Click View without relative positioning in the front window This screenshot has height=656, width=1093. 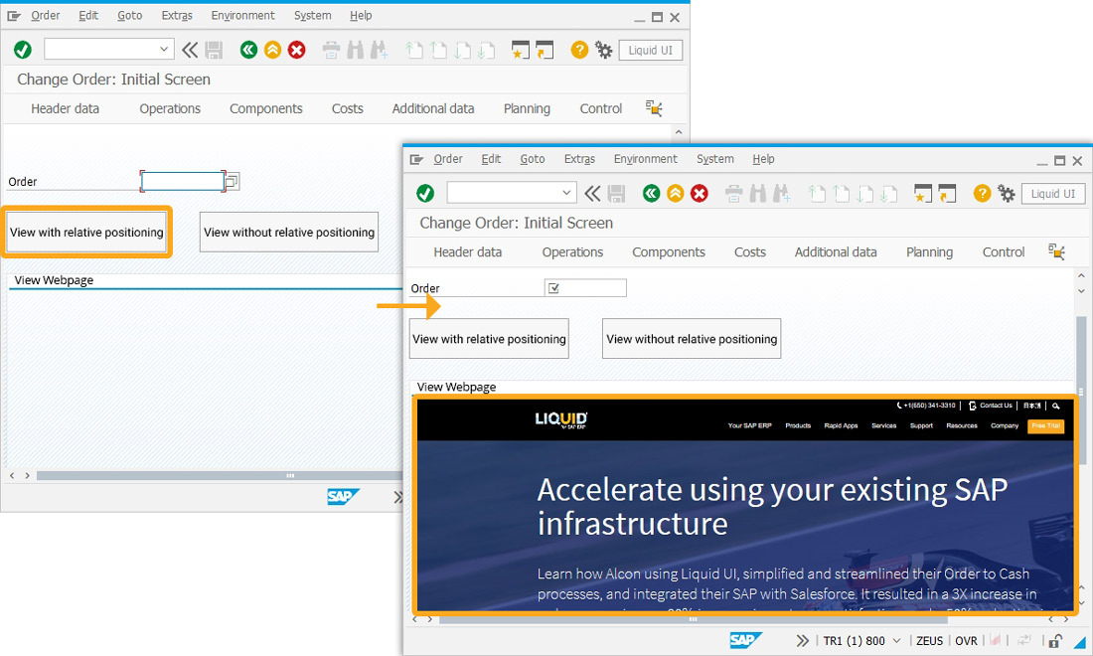tap(692, 339)
